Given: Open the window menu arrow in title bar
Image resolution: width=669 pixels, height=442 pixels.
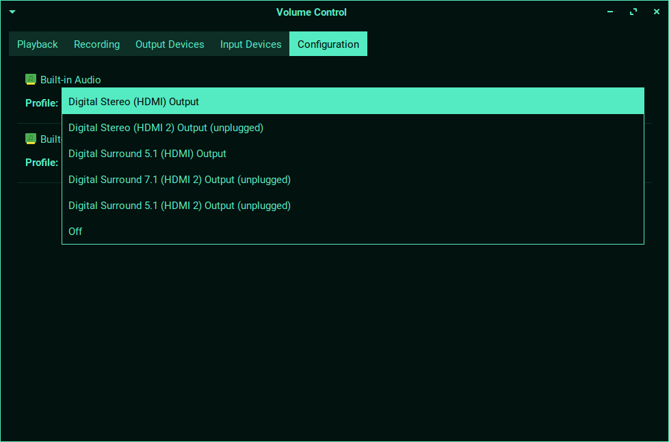Looking at the screenshot, I should (12, 12).
